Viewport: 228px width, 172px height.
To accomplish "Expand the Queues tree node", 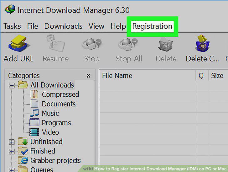I will (x=12, y=170).
